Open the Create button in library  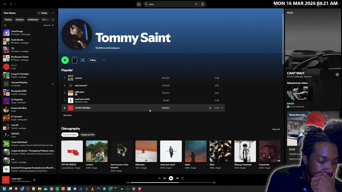coord(42,13)
